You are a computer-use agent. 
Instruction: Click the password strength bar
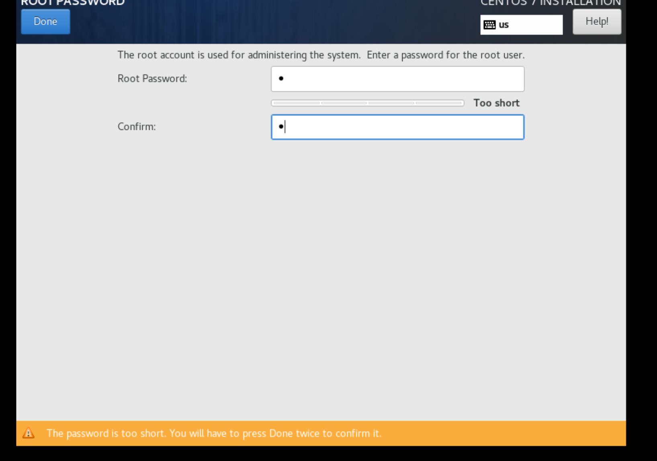coord(368,103)
